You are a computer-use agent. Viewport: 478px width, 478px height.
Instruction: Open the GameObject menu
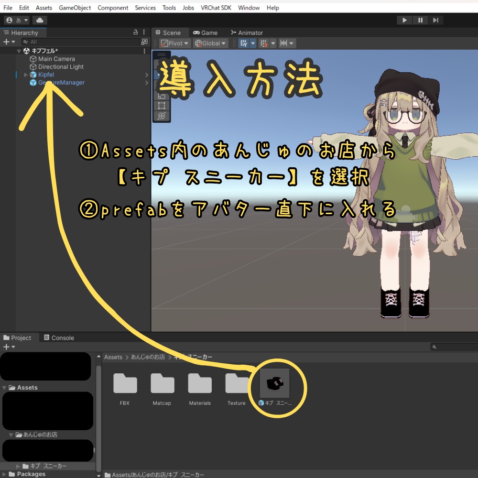[x=75, y=8]
